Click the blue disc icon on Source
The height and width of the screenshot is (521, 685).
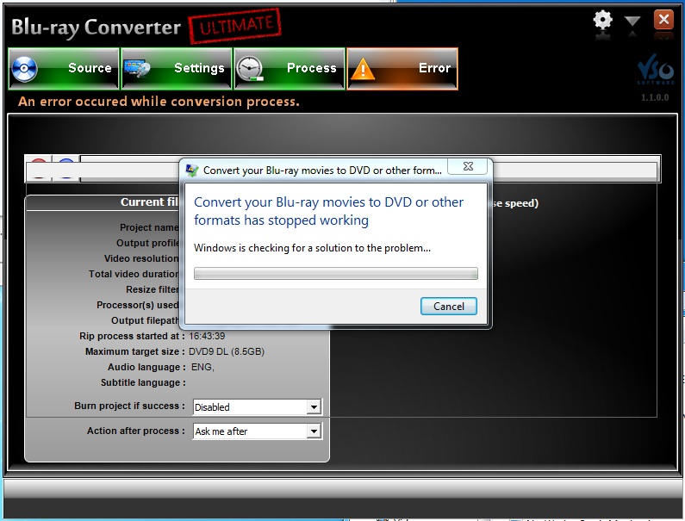24,69
